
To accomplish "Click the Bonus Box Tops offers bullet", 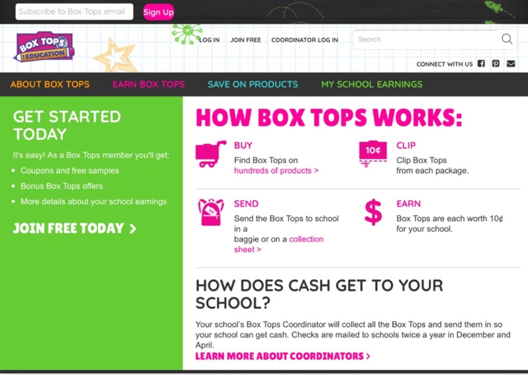I will (62, 186).
